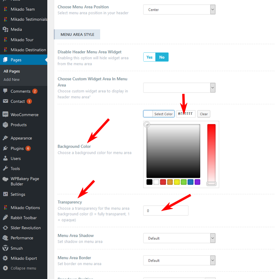The image size is (275, 279).
Task: Open the Performance menu item
Action: point(22,238)
